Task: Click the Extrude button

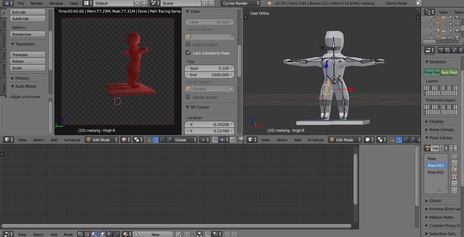Action: 28,12
